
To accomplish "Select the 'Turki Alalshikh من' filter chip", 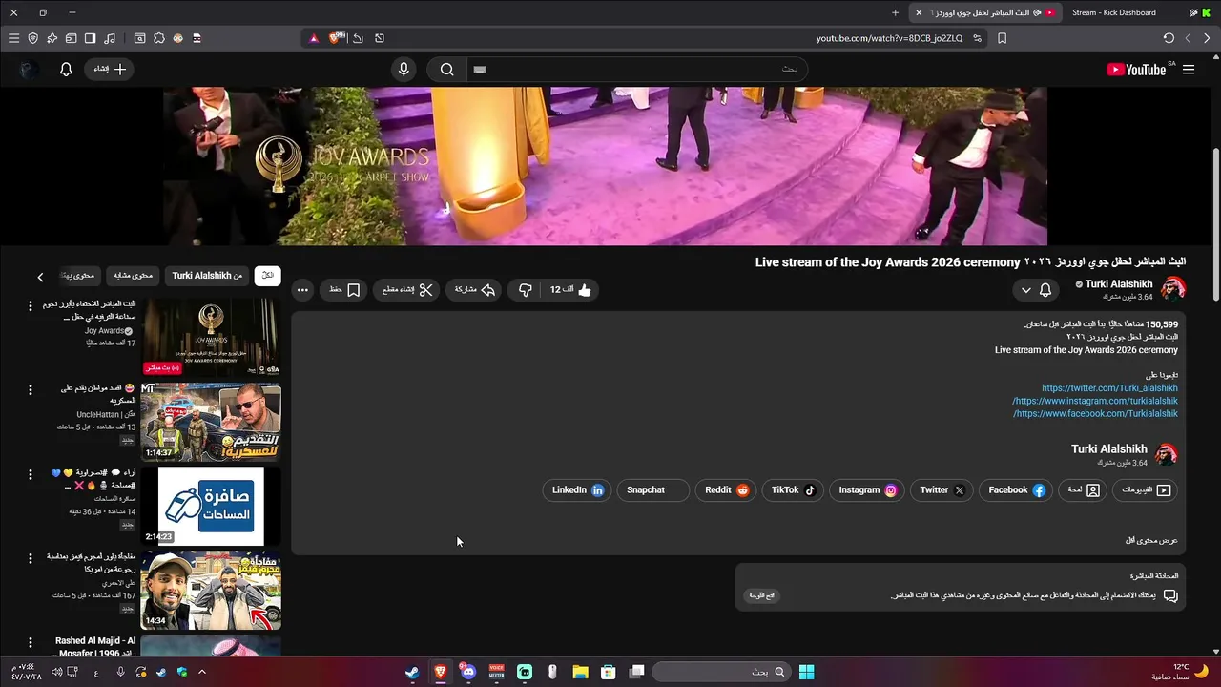I will coord(207,276).
